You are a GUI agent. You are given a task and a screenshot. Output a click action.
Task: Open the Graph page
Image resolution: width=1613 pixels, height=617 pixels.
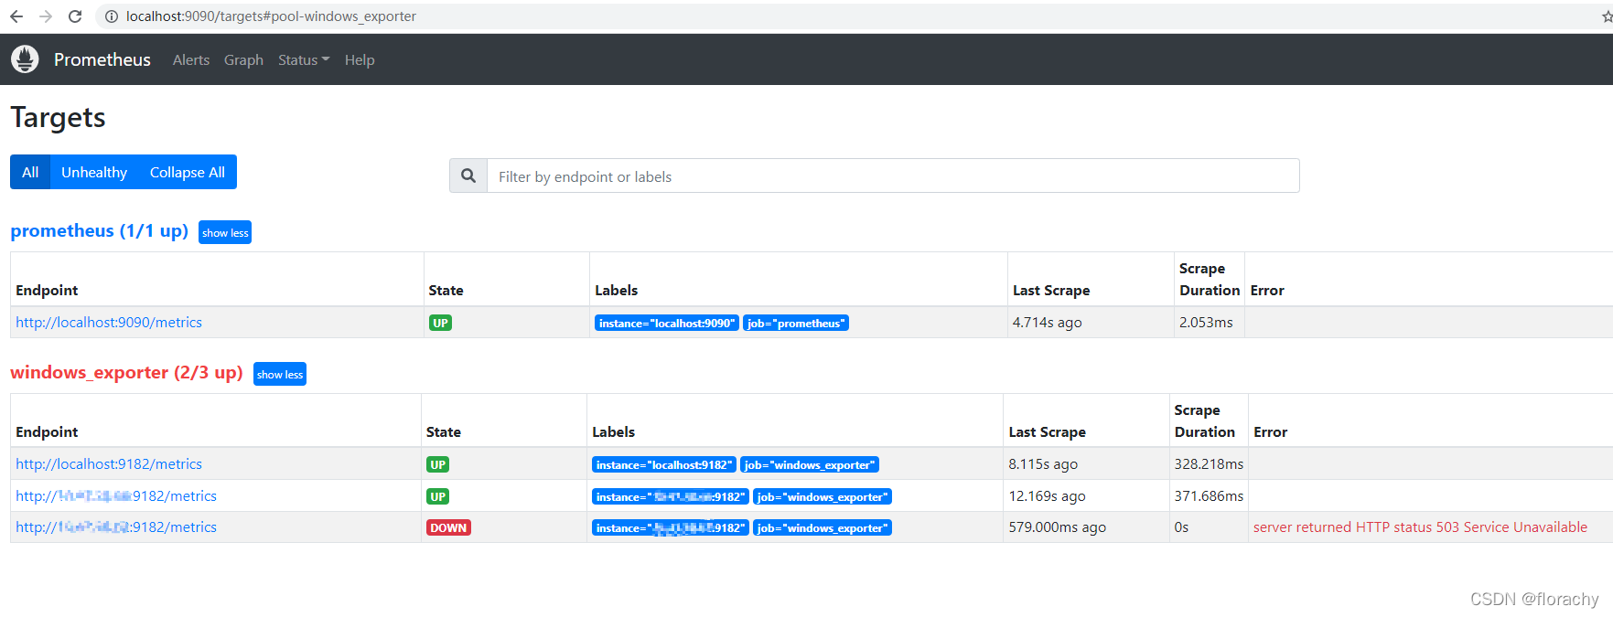point(243,59)
